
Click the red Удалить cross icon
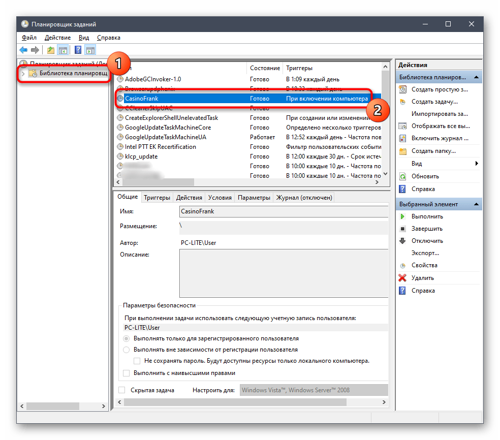point(402,278)
